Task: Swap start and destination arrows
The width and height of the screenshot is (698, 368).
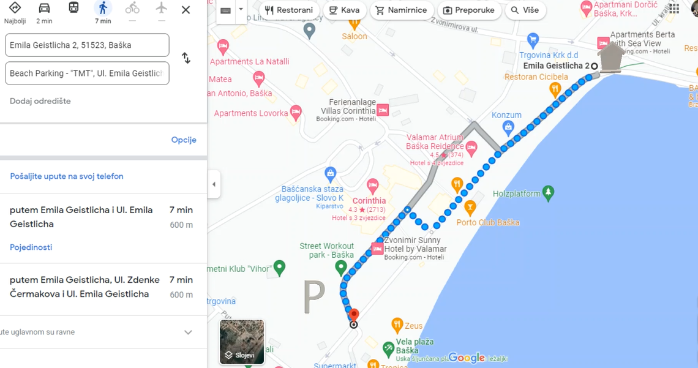Action: tap(186, 58)
